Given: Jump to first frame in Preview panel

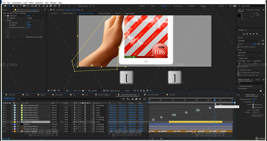Looking at the screenshot, I should (244, 34).
